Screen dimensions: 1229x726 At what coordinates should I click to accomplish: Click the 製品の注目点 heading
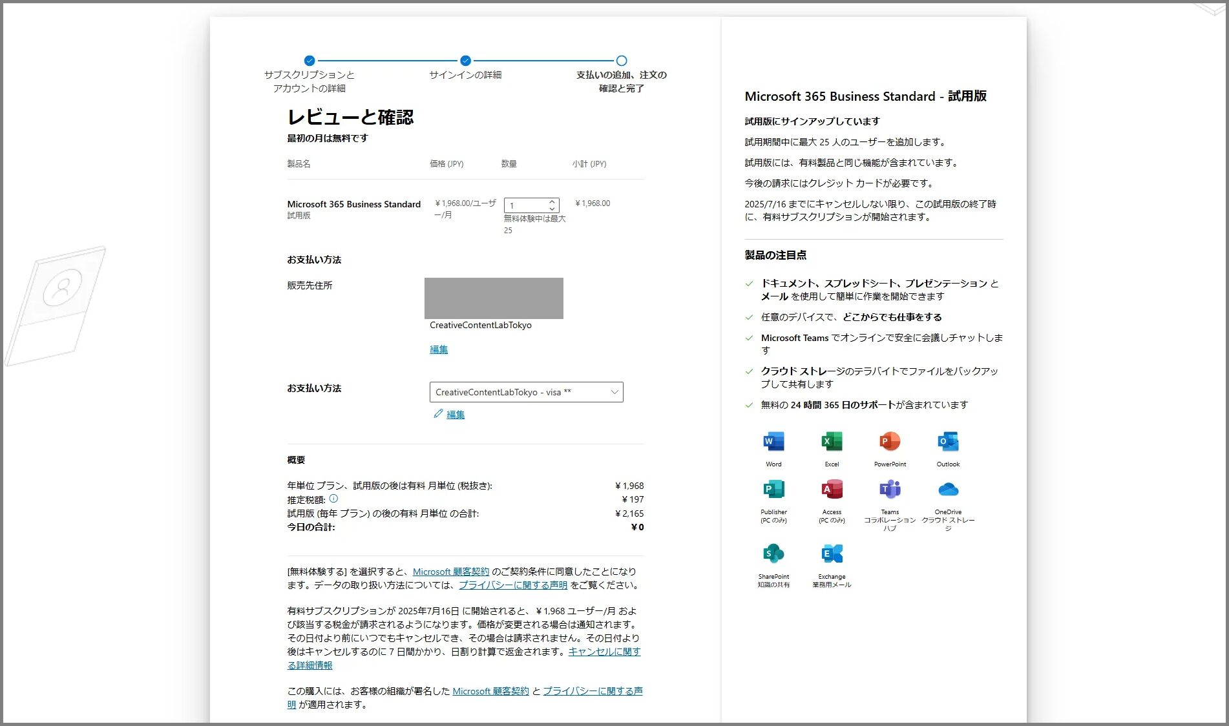(775, 255)
